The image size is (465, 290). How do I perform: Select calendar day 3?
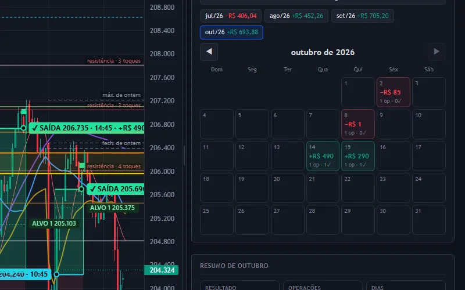click(x=429, y=92)
